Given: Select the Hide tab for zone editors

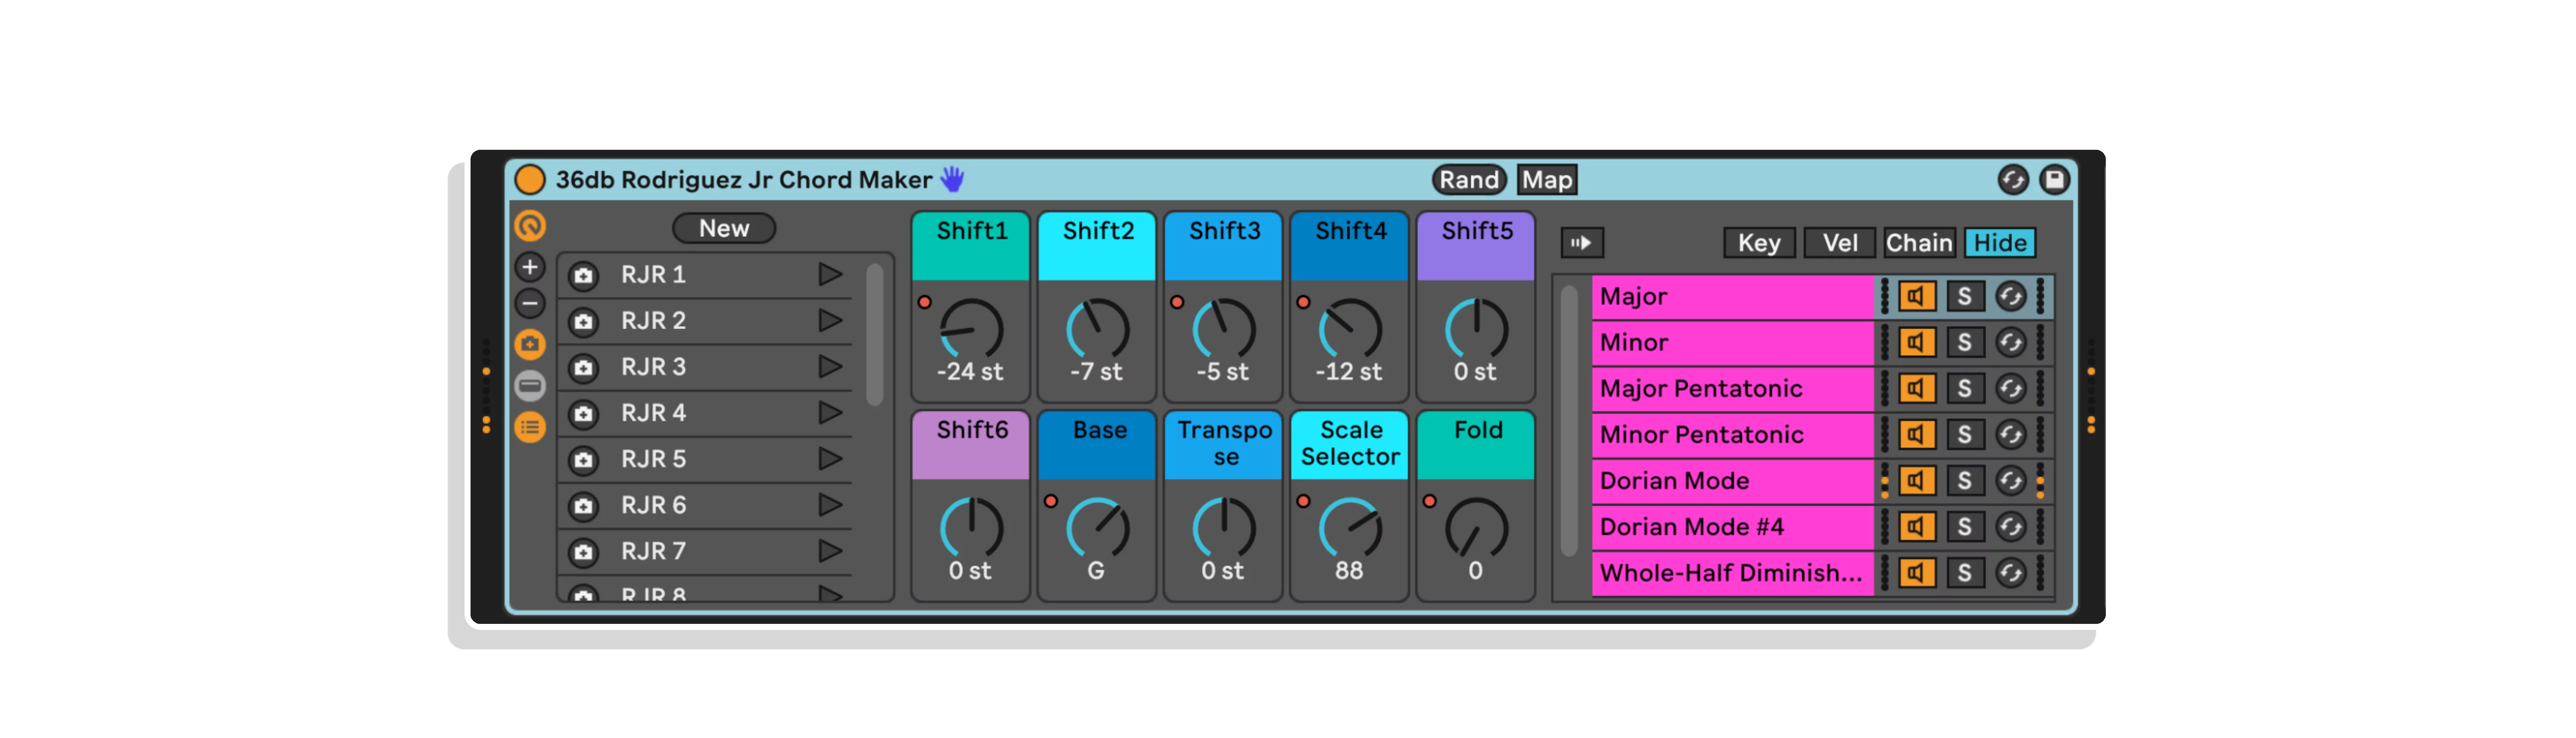Looking at the screenshot, I should [1999, 243].
